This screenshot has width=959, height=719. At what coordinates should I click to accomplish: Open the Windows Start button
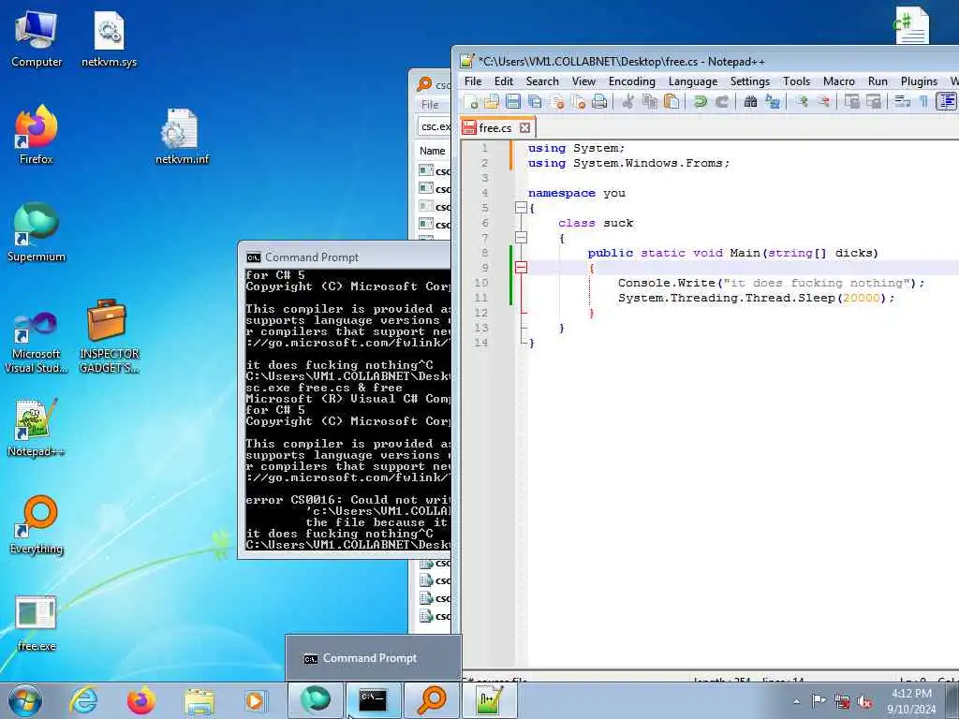pyautogui.click(x=25, y=700)
